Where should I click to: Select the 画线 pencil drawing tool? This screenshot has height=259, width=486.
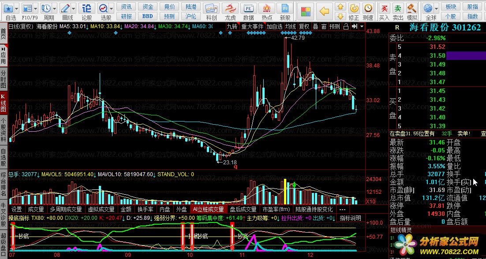tap(65, 8)
